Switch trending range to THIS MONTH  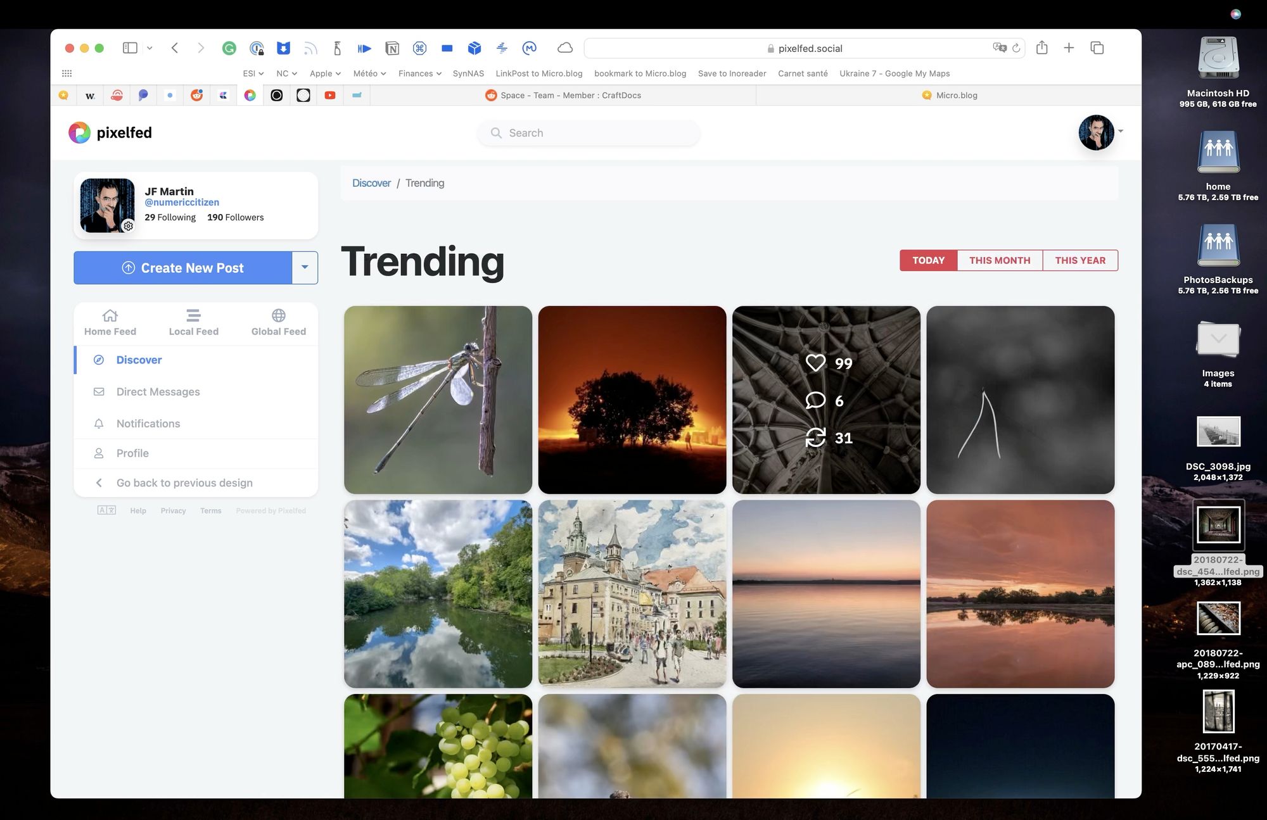tap(1000, 260)
